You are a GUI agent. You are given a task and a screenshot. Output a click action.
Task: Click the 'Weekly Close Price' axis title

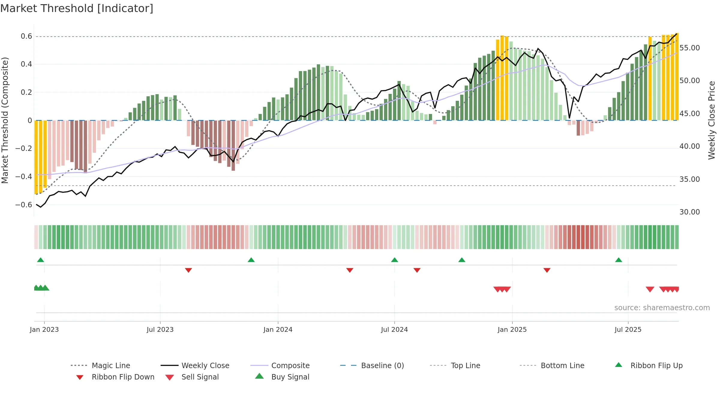pyautogui.click(x=712, y=120)
